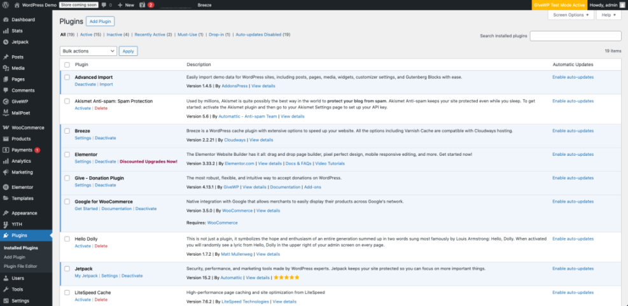Open the site home icon in admin bar
The width and height of the screenshot is (628, 306).
point(17,5)
